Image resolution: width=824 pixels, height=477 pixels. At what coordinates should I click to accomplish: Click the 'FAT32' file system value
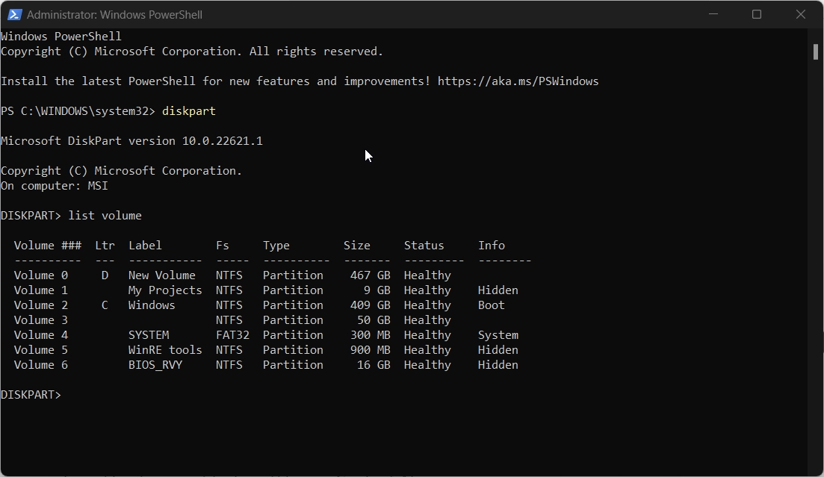pyautogui.click(x=232, y=335)
